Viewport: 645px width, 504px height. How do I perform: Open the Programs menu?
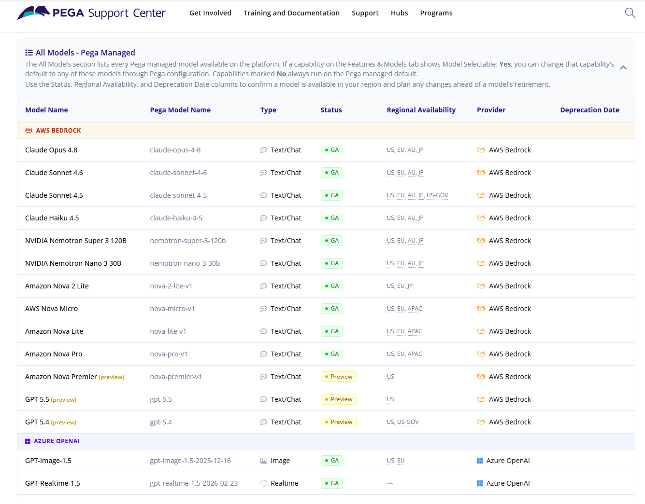click(x=436, y=13)
